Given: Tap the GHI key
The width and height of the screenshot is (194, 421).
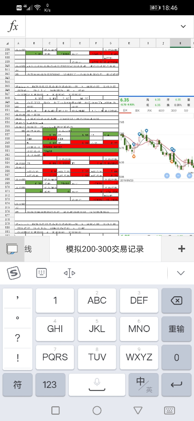Looking at the screenshot, I should [x=55, y=329].
